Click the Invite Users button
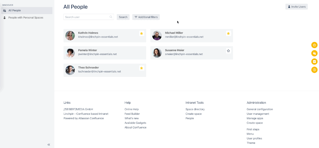Screen dimensions: 319x148 pos(296,7)
